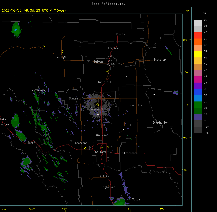217x212 pixels.
Task: Select the red 65 dBZ legend swatch
Action: 198,35
